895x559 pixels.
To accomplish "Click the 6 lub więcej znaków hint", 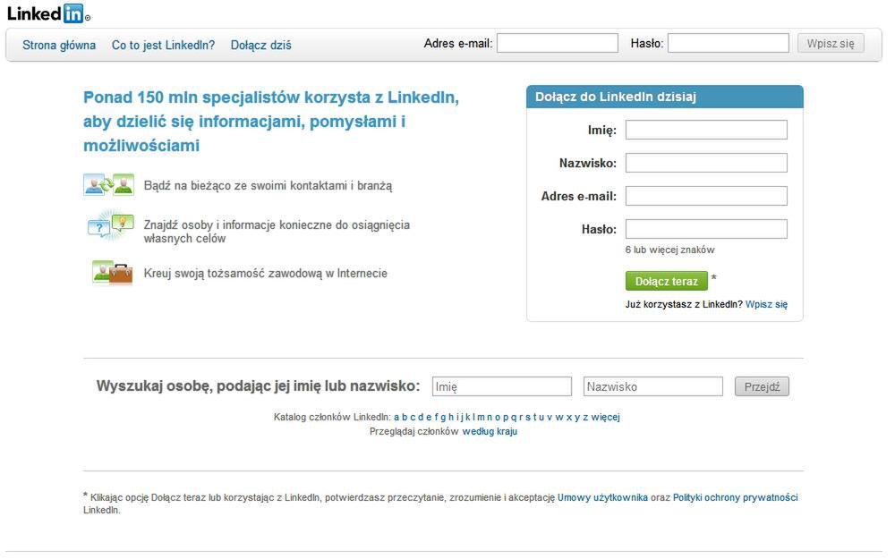I will 669,250.
